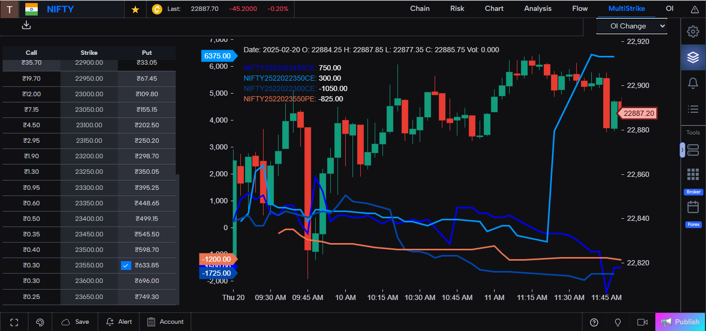Open the watchlist icon below the bell
Viewport: 706px width, 331px height.
coord(693,109)
